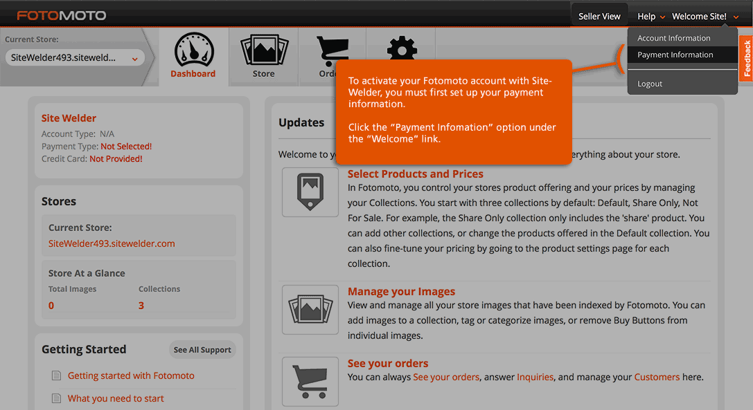This screenshot has height=410, width=753.
Task: Click the Total Images count 0
Action: [x=51, y=306]
